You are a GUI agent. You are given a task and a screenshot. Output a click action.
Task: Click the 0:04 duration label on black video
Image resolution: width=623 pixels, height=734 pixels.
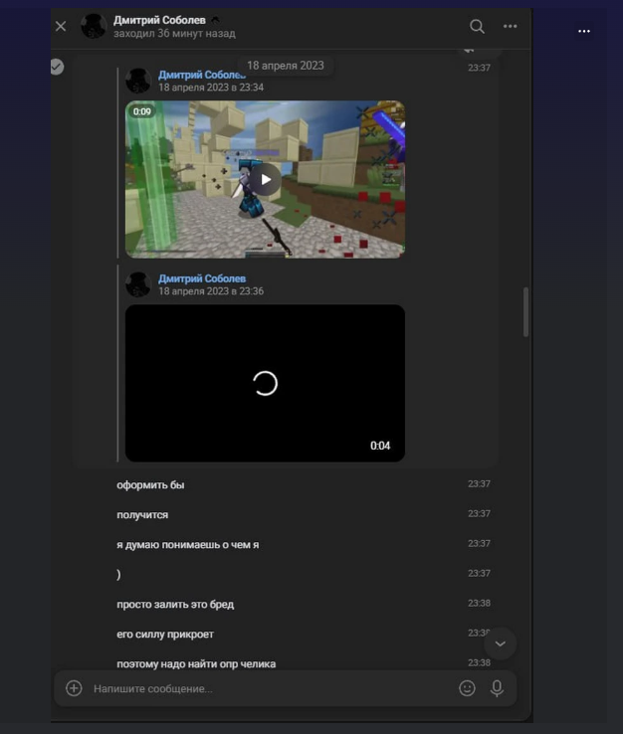coord(380,446)
